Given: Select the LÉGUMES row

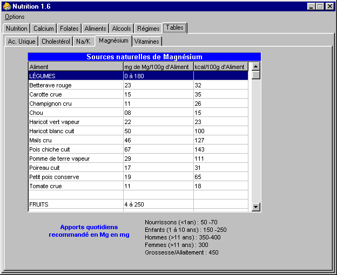Looking at the screenshot, I should [76, 76].
